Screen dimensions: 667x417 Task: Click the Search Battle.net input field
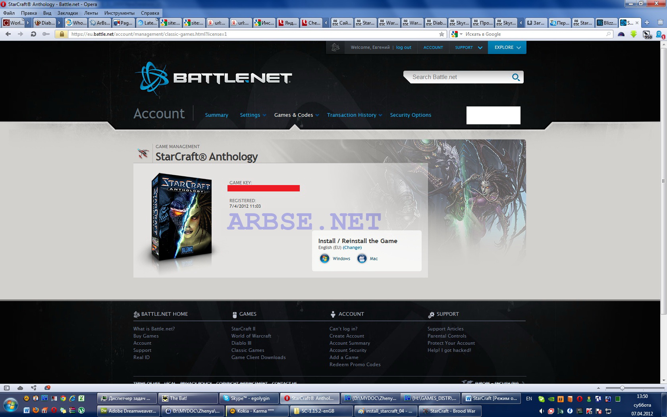pyautogui.click(x=461, y=77)
